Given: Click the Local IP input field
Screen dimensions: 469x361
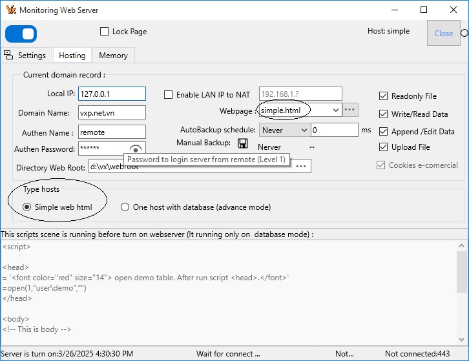Looking at the screenshot, I should pos(112,94).
